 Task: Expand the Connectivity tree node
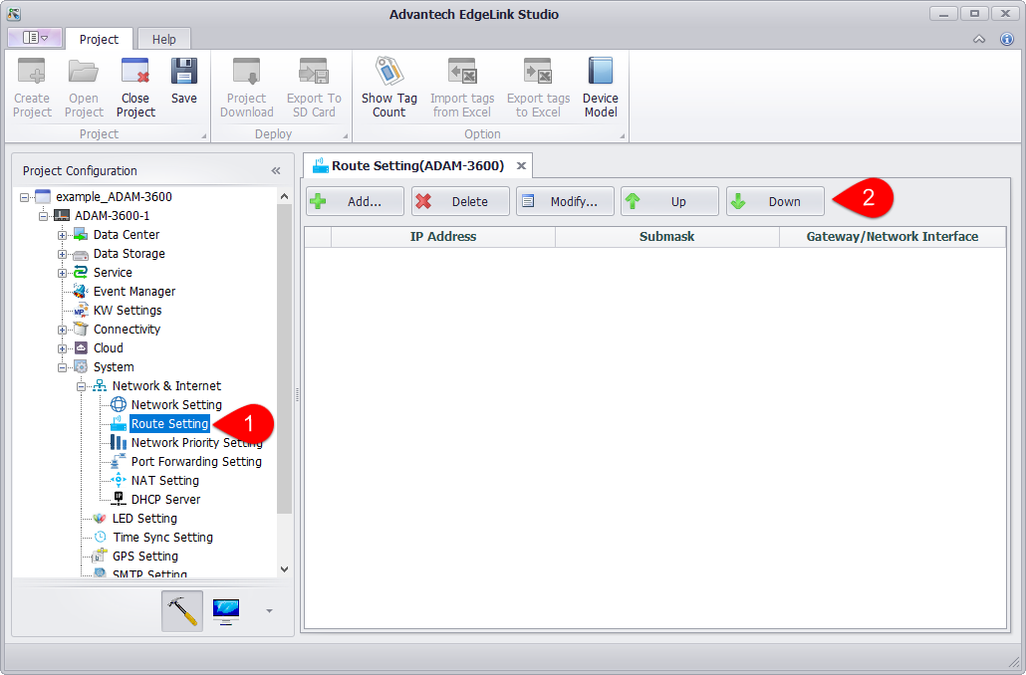62,330
